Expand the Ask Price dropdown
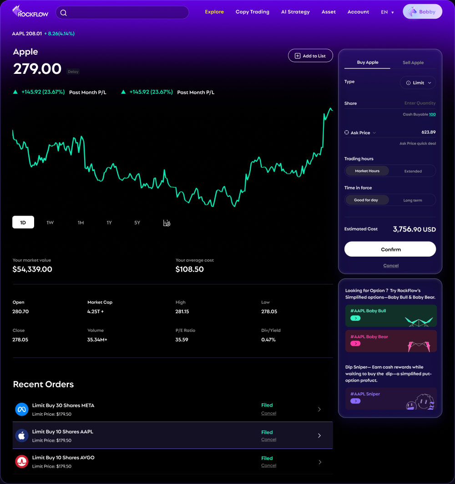Image resolution: width=455 pixels, height=484 pixels. tap(374, 133)
